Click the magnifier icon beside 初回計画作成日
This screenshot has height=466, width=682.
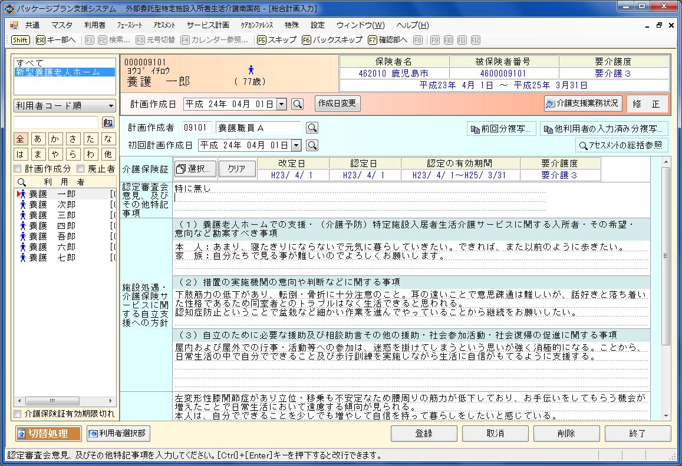coord(312,145)
